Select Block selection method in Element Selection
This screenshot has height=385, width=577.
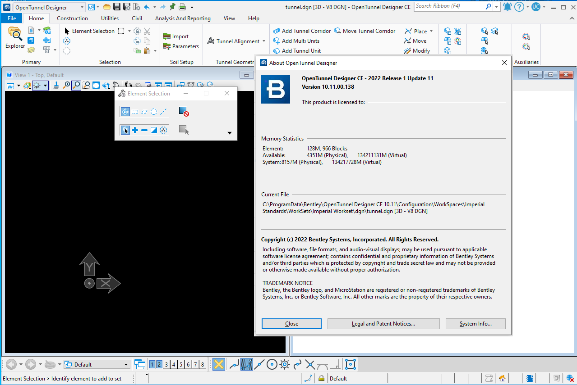(135, 112)
